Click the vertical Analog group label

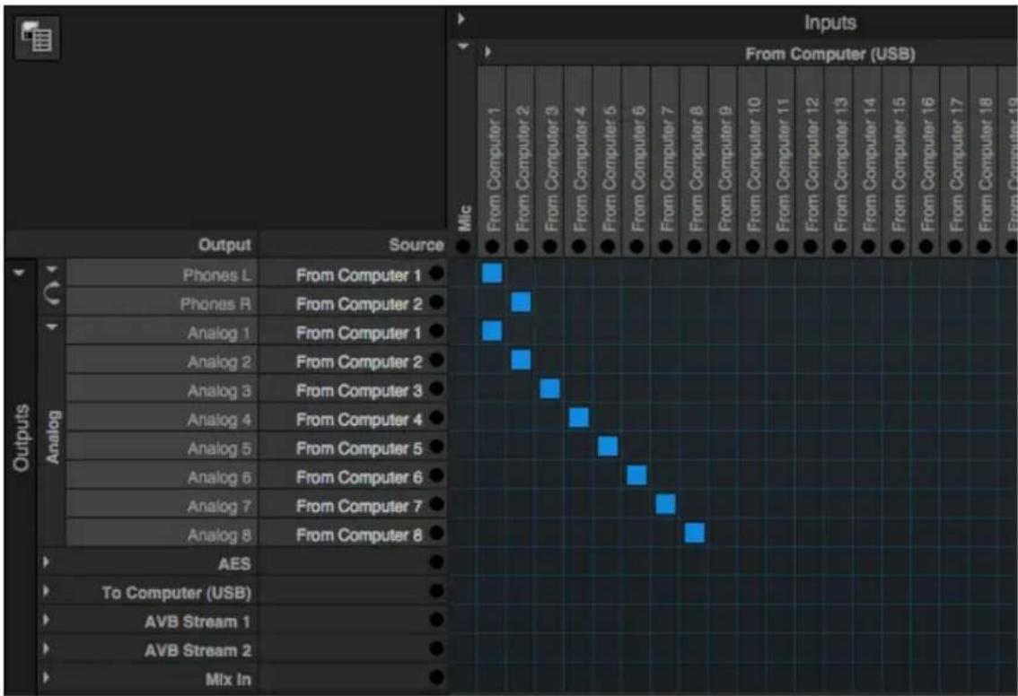click(53, 437)
